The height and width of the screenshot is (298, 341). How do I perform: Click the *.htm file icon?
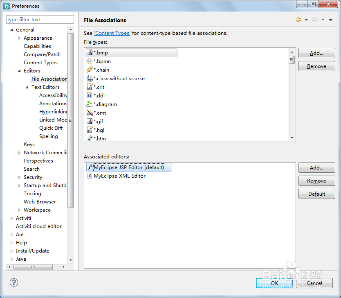tap(90, 138)
